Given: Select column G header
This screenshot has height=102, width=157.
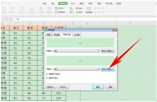Looking at the screenshot, I should click(x=73, y=24).
